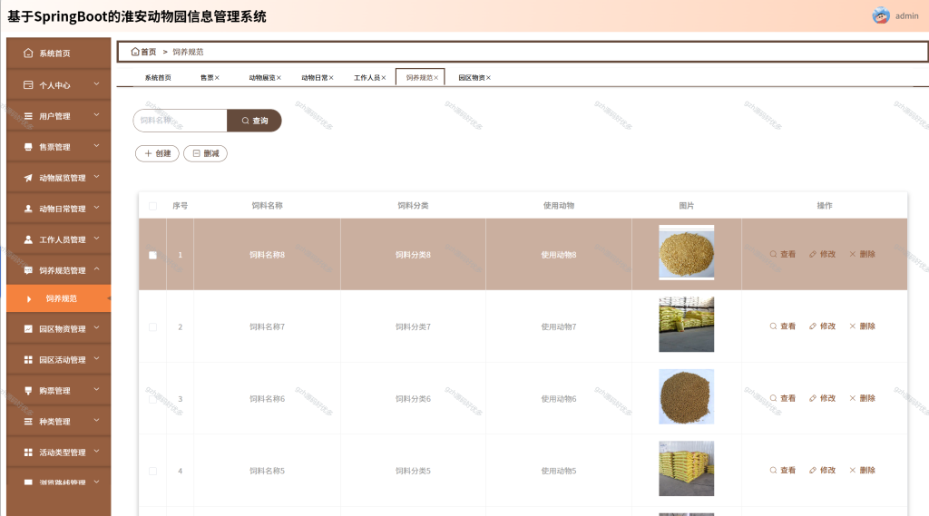Click the admin avatar icon
The width and height of the screenshot is (929, 516).
[881, 15]
